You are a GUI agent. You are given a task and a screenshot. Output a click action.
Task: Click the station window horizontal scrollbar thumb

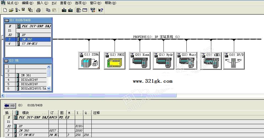point(91,95)
